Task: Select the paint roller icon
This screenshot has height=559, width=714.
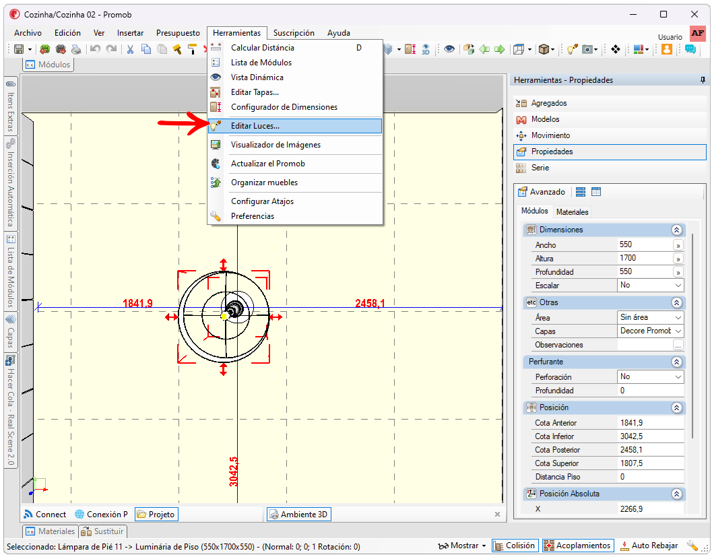Action: pyautogui.click(x=193, y=48)
